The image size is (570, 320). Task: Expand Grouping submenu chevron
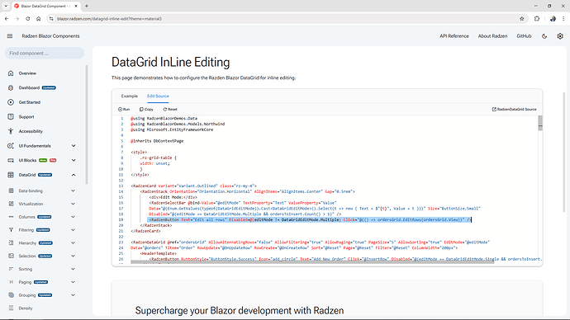73,295
